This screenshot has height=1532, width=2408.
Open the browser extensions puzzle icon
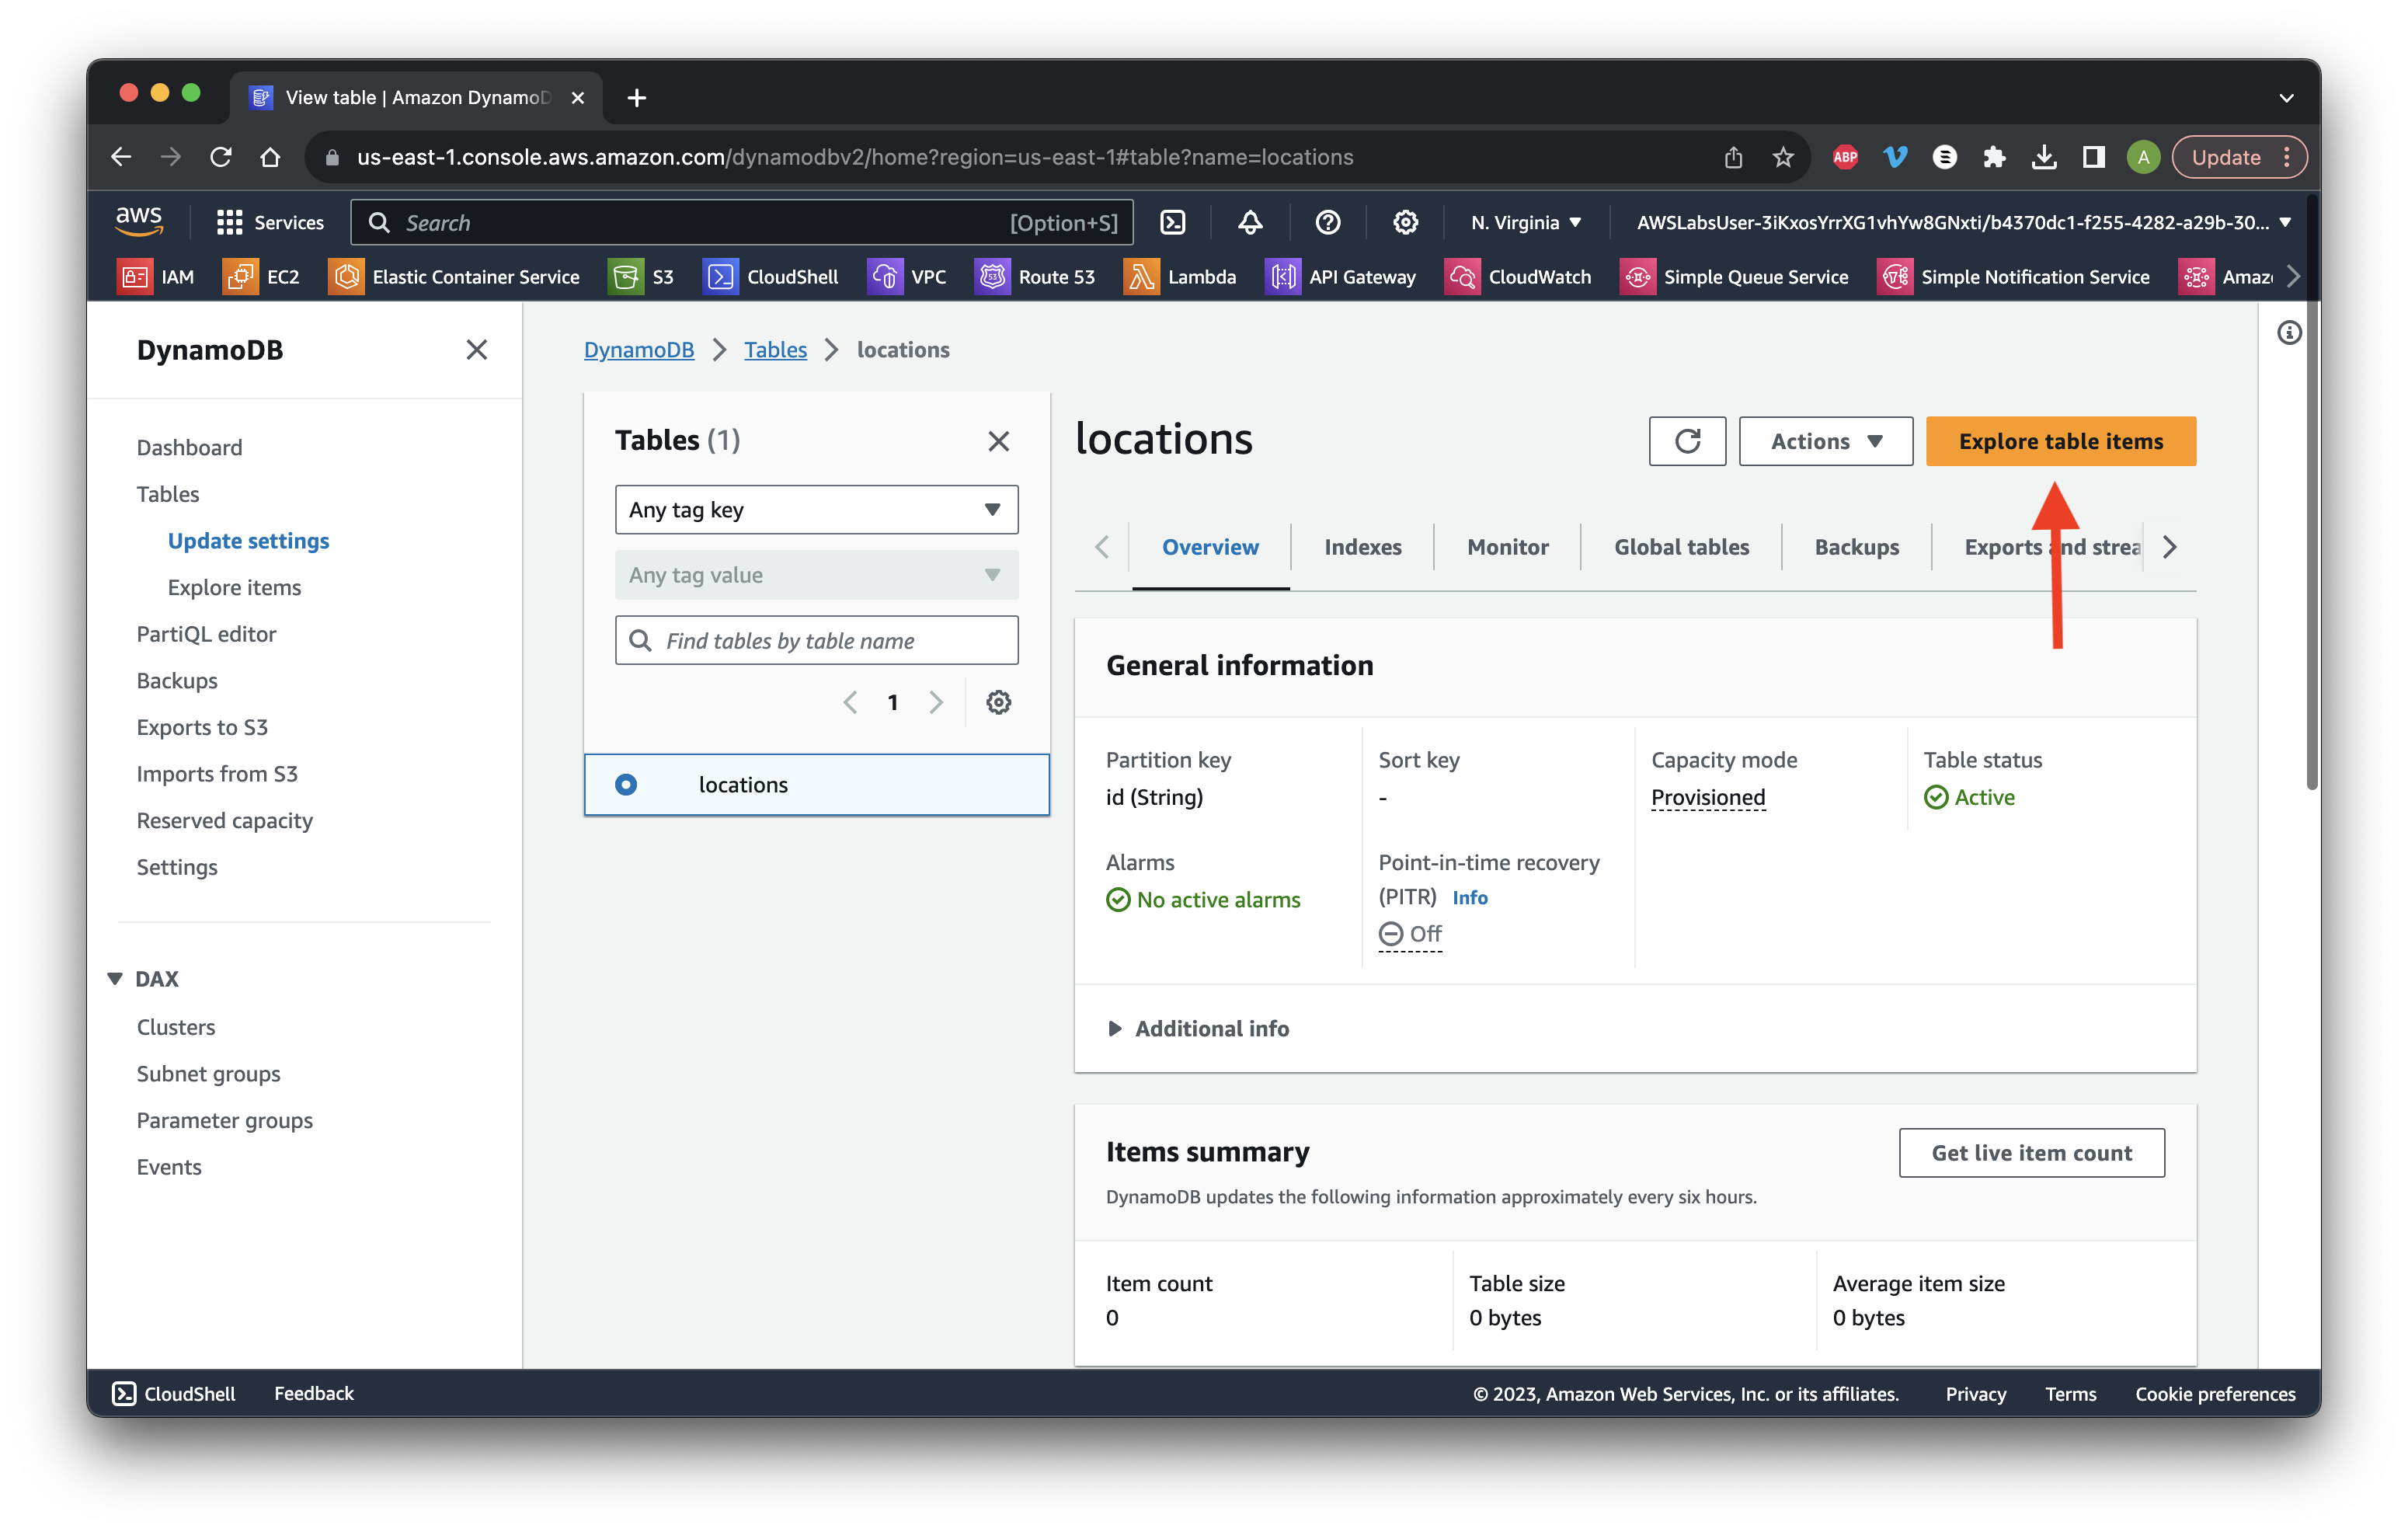[x=1995, y=157]
